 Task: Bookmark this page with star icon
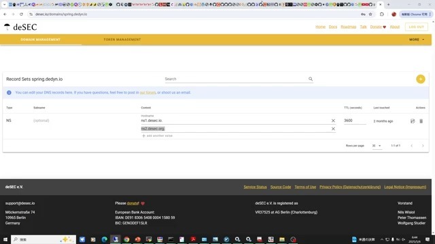[x=370, y=14]
